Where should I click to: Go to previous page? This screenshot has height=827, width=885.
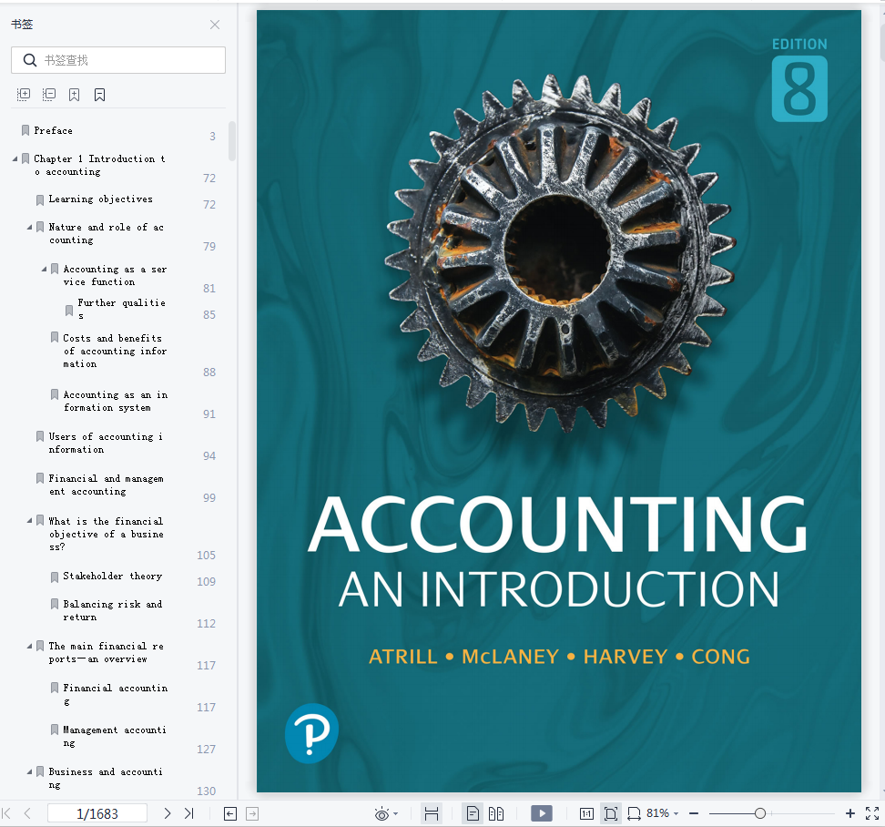click(27, 813)
